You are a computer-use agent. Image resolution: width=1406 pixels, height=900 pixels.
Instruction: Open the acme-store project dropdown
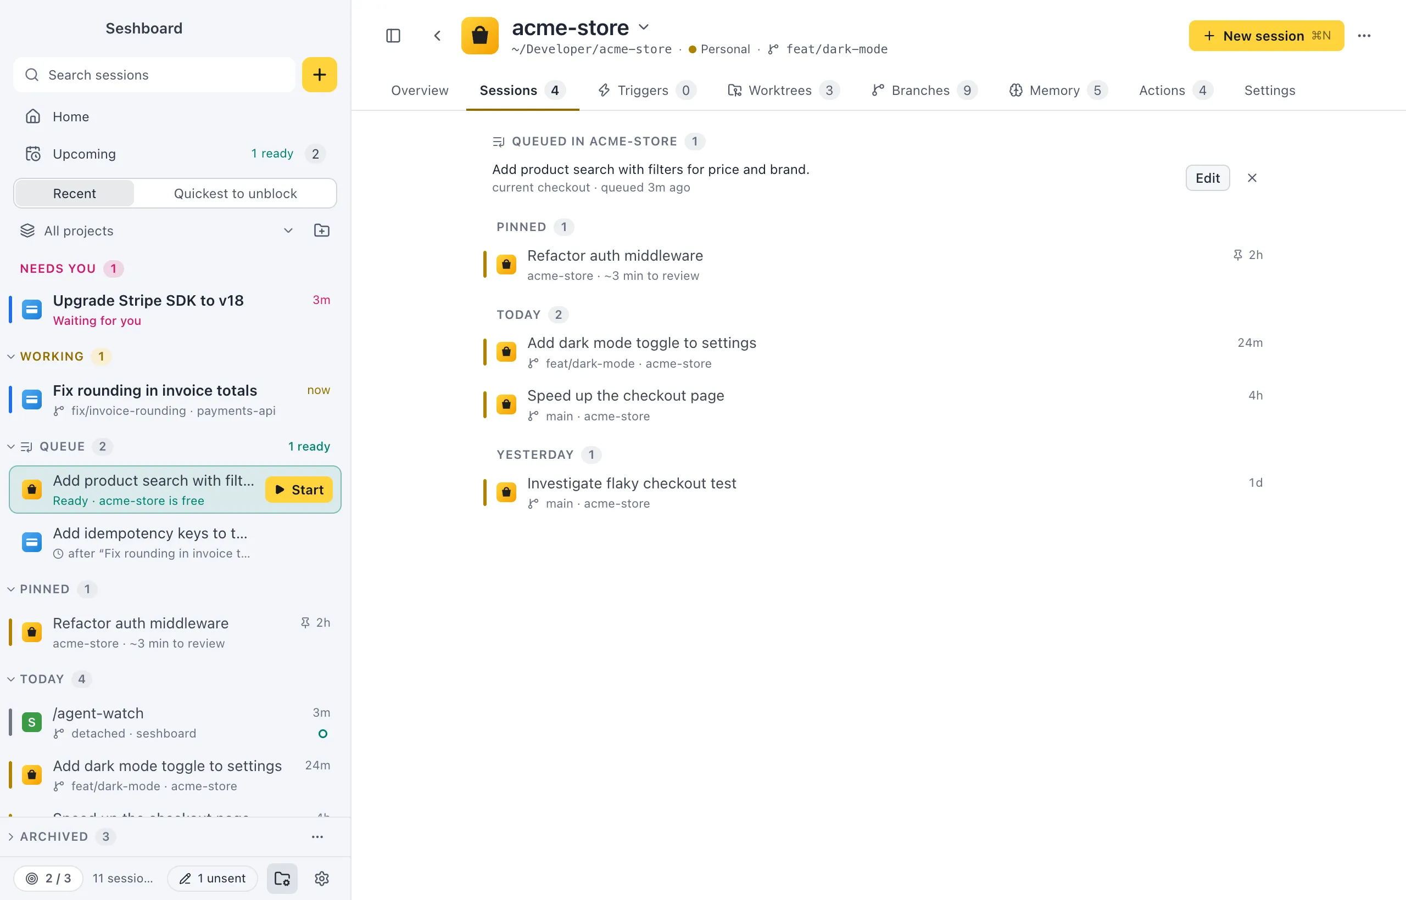pos(643,27)
